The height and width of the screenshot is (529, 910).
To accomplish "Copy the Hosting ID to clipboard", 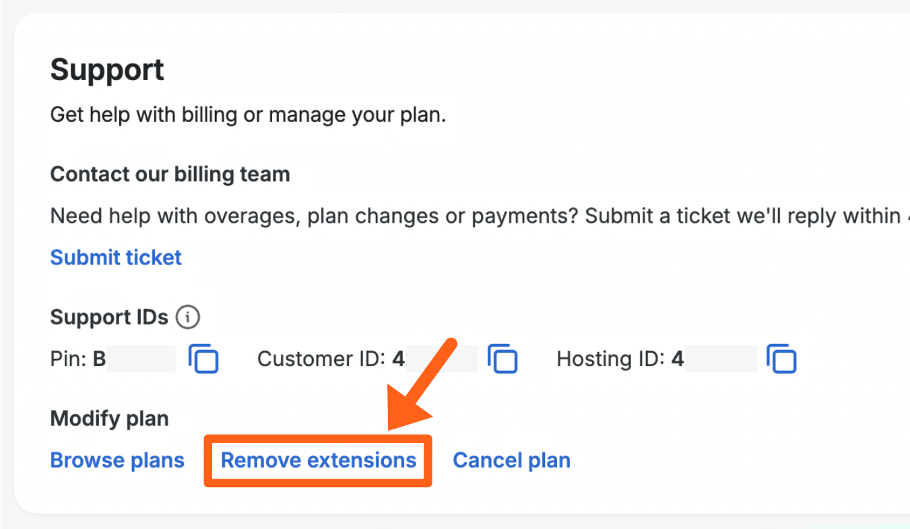I will pyautogui.click(x=781, y=359).
